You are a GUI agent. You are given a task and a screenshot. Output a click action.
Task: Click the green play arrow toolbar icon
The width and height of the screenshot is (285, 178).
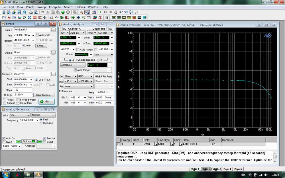pyautogui.click(x=100, y=12)
